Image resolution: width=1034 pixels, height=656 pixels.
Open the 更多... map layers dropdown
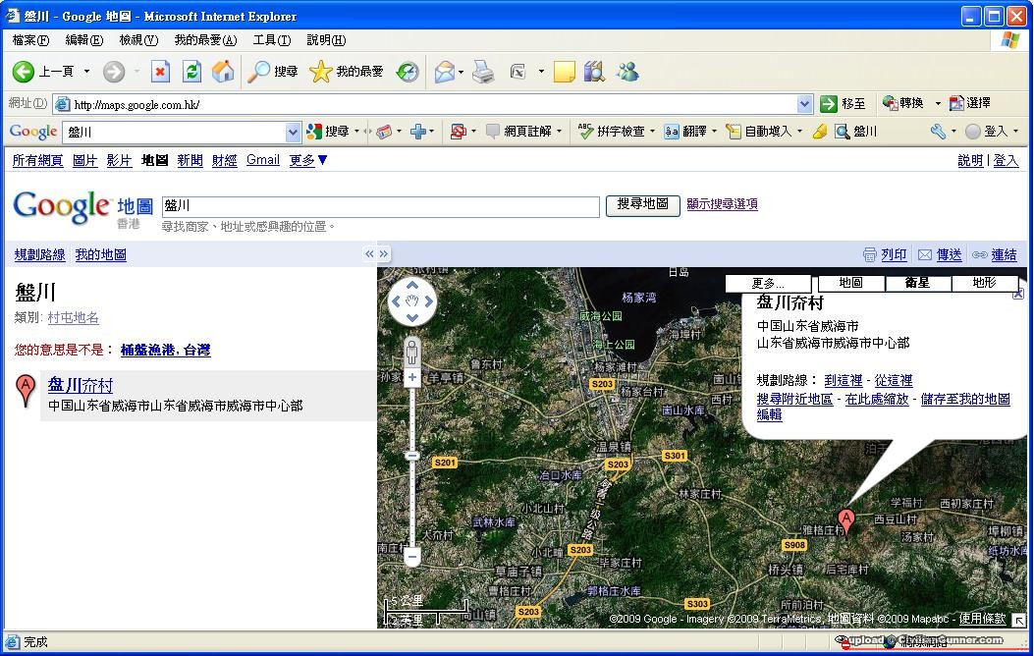coord(768,283)
